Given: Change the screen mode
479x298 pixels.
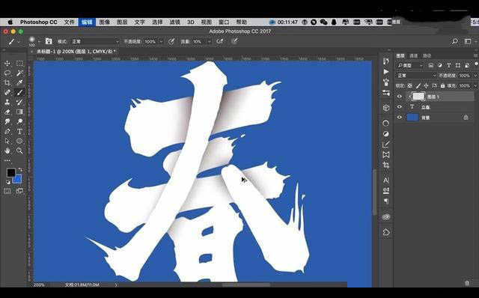Looking at the screenshot, I should pos(19,191).
